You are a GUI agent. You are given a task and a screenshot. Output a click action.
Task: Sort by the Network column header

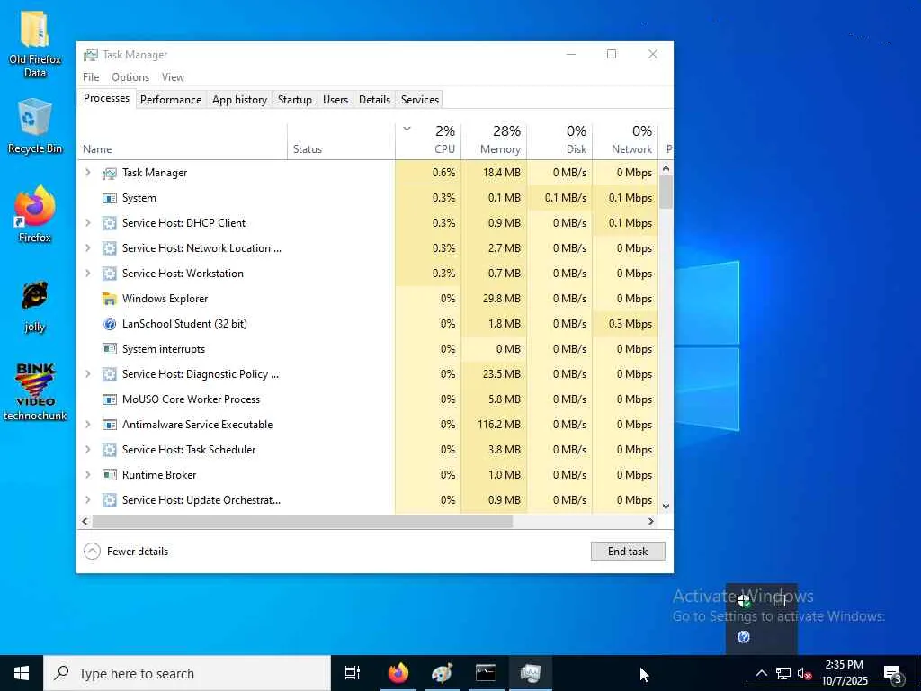pyautogui.click(x=626, y=139)
